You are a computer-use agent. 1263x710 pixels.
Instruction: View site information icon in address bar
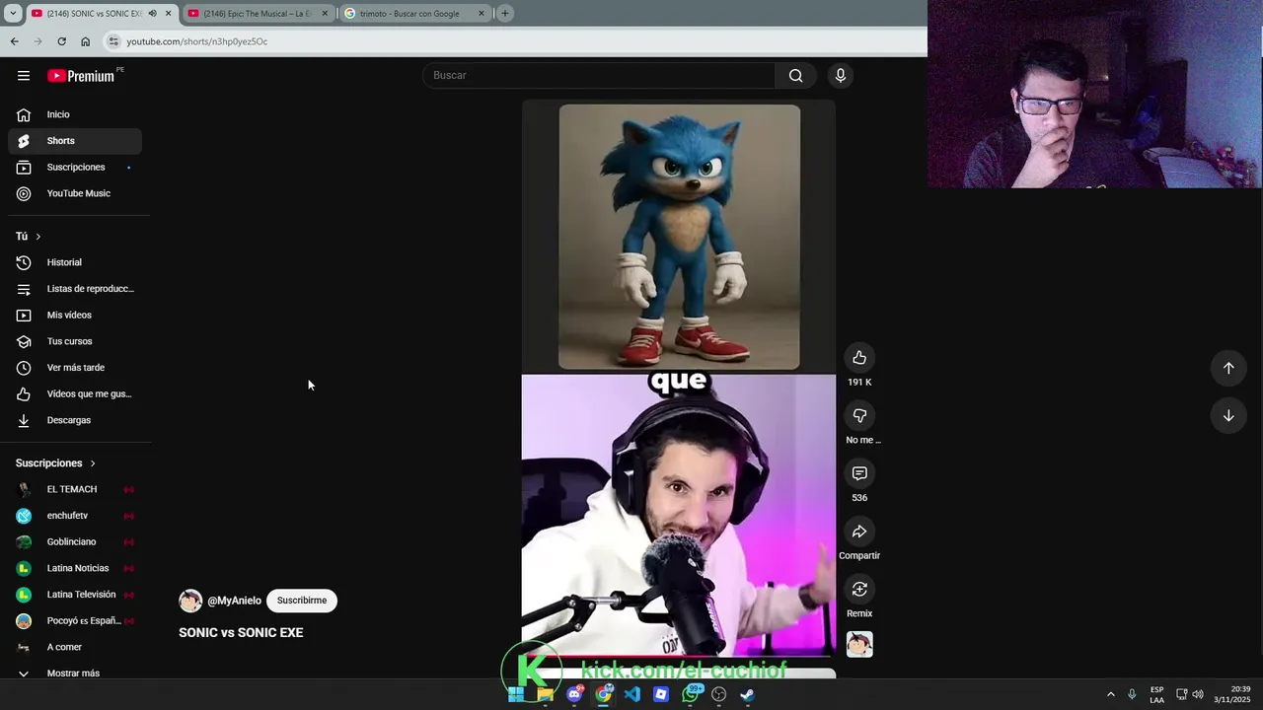pos(113,41)
